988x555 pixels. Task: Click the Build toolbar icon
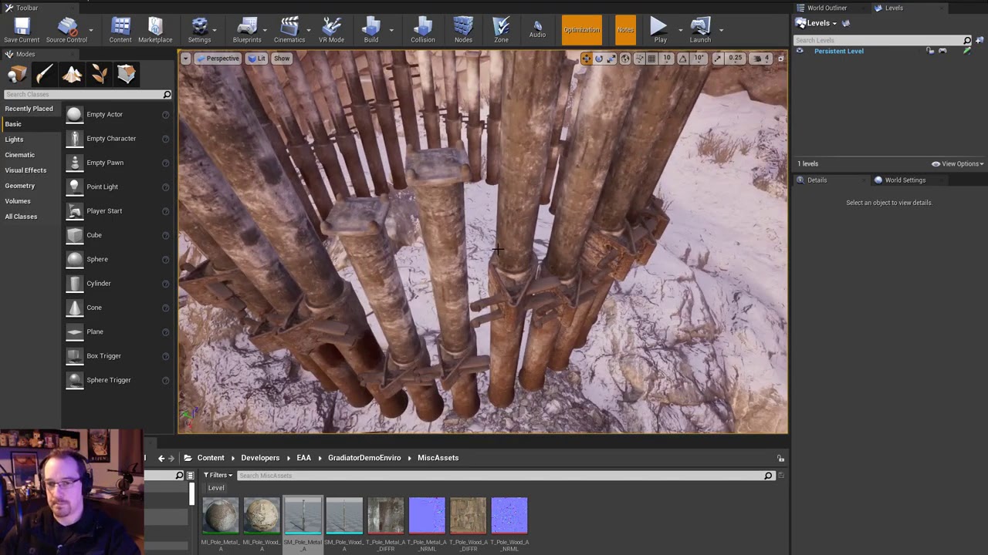[x=371, y=30]
